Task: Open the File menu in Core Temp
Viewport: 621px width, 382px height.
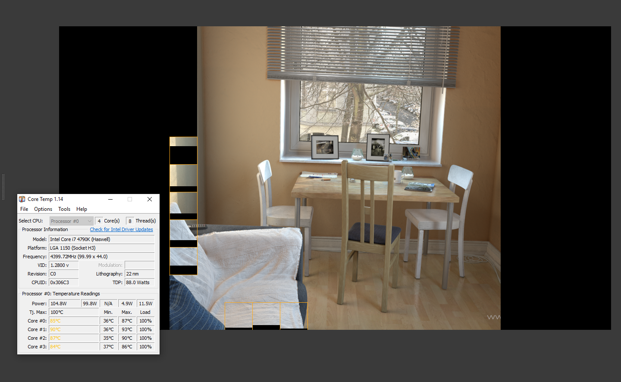Action: pos(24,209)
